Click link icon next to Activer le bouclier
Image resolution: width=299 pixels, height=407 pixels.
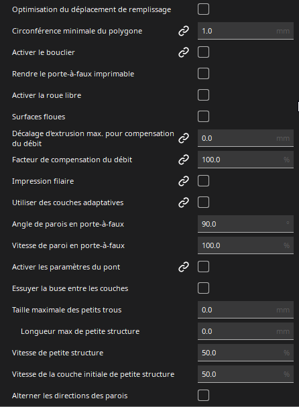(x=184, y=52)
